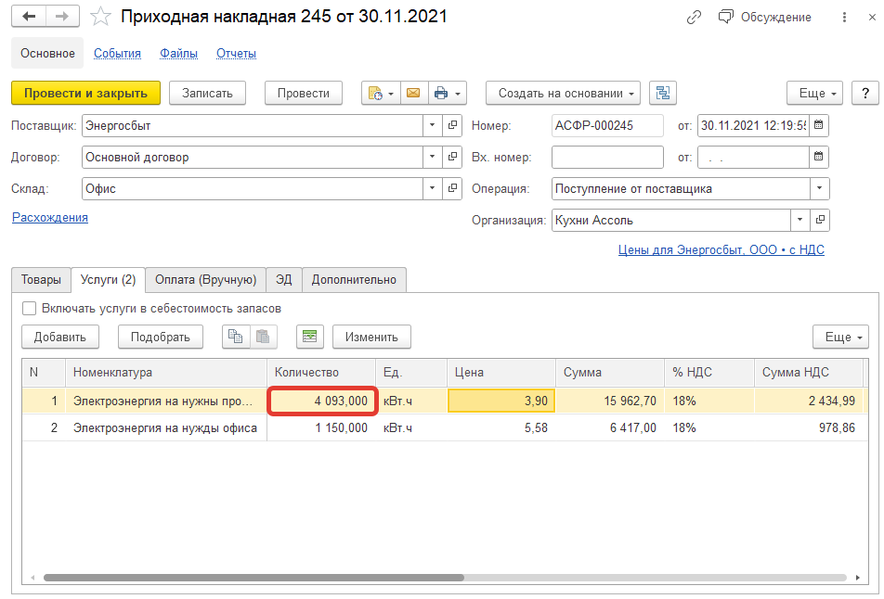Expand Договор dropdown list
The width and height of the screenshot is (884, 599).
[x=433, y=157]
